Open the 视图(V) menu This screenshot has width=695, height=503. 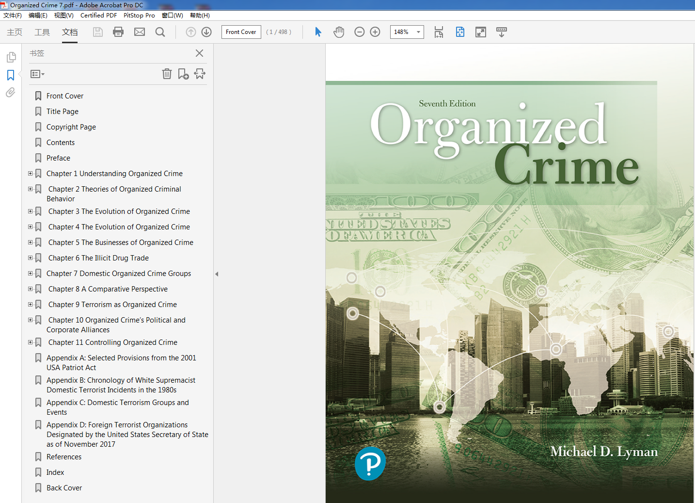[63, 16]
